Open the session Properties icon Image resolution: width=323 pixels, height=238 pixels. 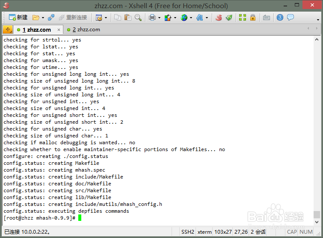tap(99, 18)
